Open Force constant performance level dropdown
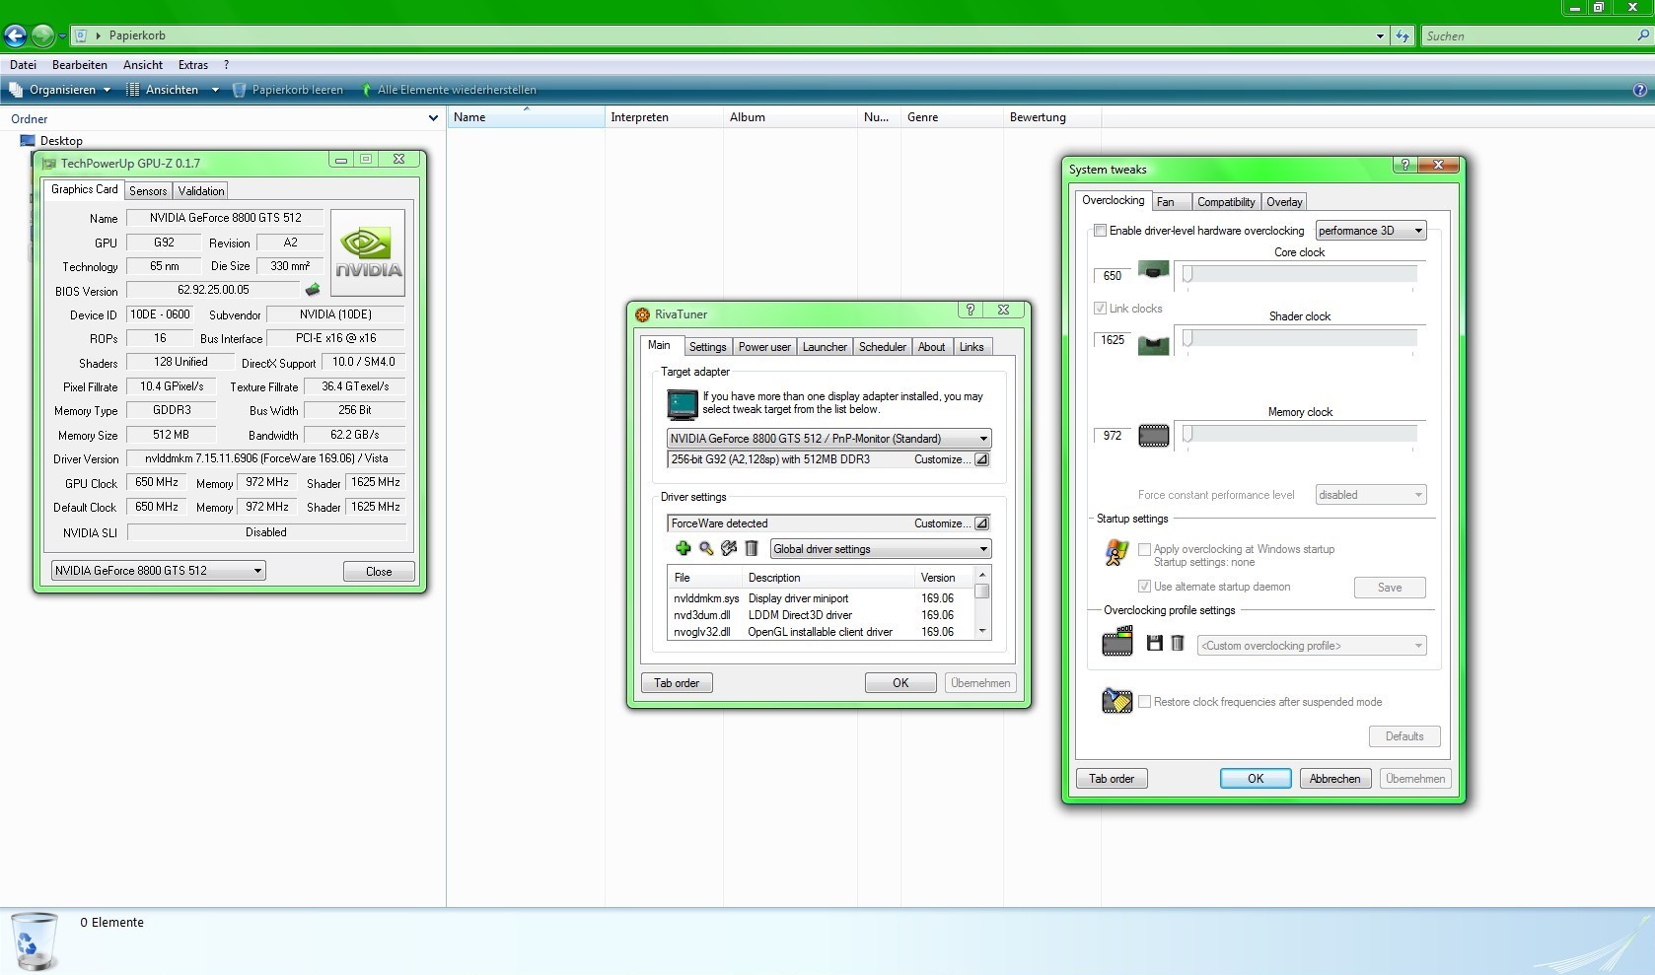 [1371, 495]
